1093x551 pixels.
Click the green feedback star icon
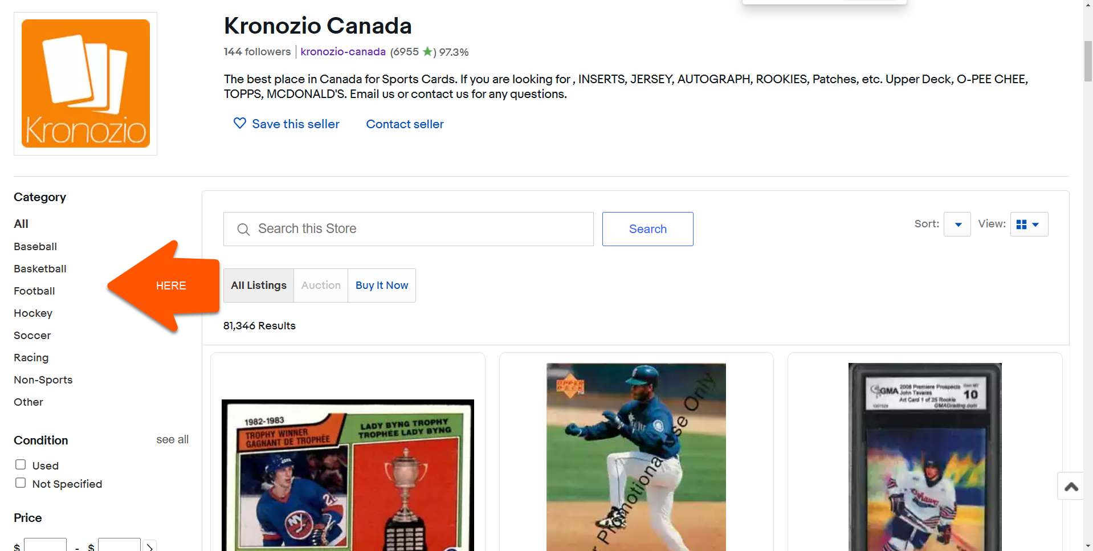coord(427,52)
